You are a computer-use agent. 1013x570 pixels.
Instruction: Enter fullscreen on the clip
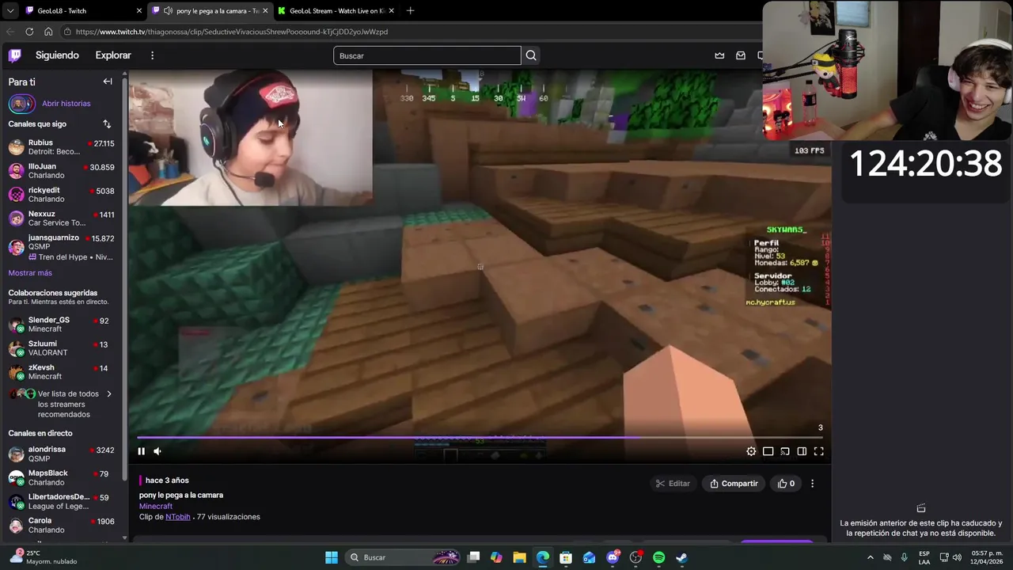pyautogui.click(x=819, y=451)
